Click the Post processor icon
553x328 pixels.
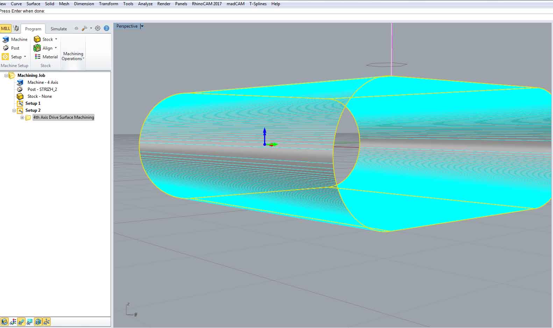tap(6, 48)
